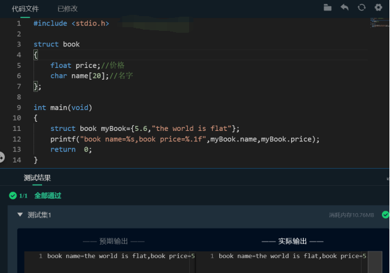This screenshot has height=273, width=390.
Task: Click the float price; line
Action: pos(75,65)
